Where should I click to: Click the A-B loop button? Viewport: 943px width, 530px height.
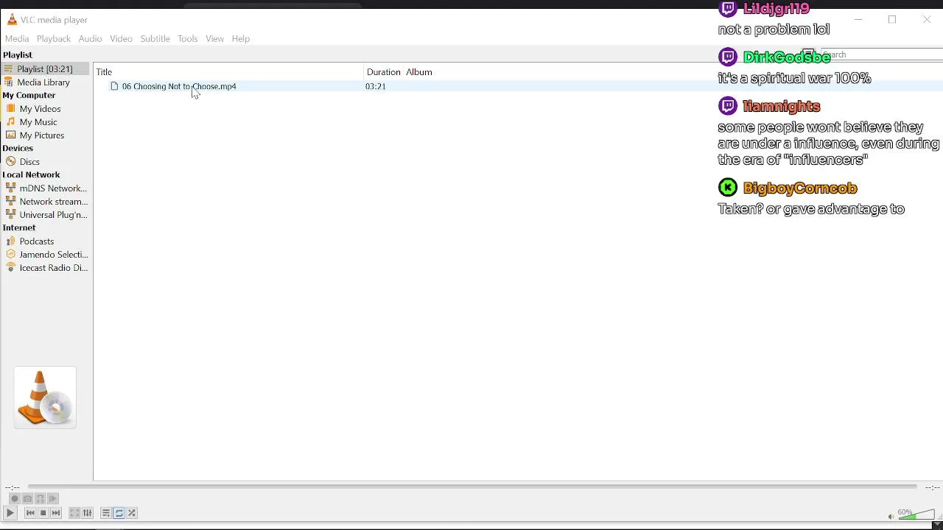pyautogui.click(x=41, y=498)
